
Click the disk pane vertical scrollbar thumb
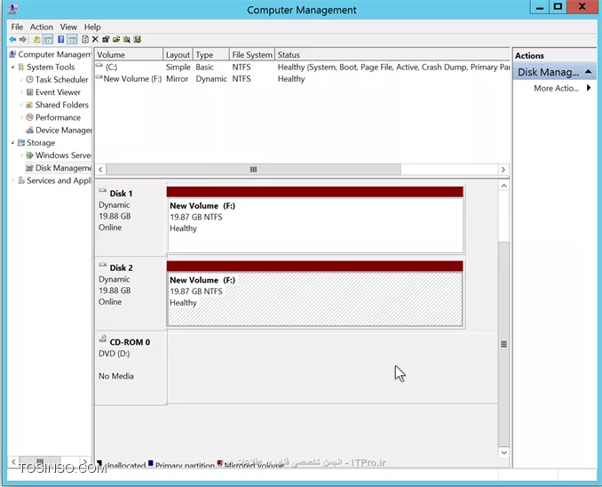[x=503, y=344]
